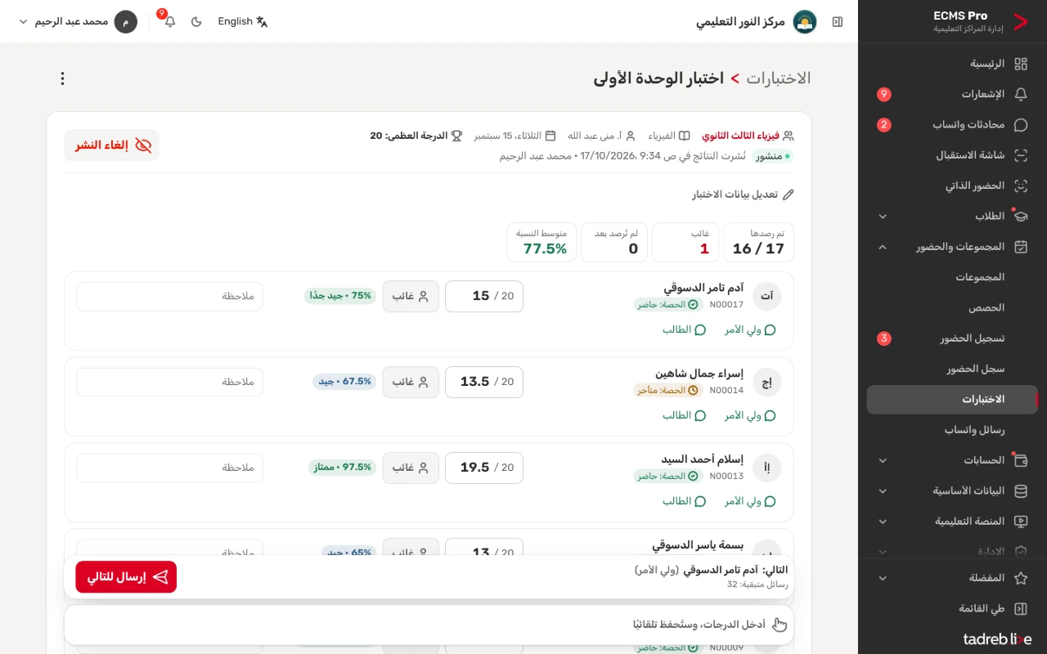This screenshot has height=654, width=1047.
Task: Switch language to English
Action: [243, 22]
